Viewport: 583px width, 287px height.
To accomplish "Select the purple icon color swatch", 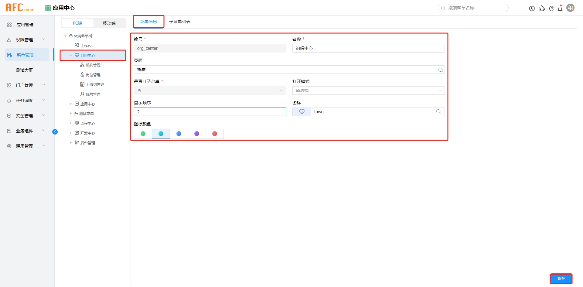I will point(197,134).
